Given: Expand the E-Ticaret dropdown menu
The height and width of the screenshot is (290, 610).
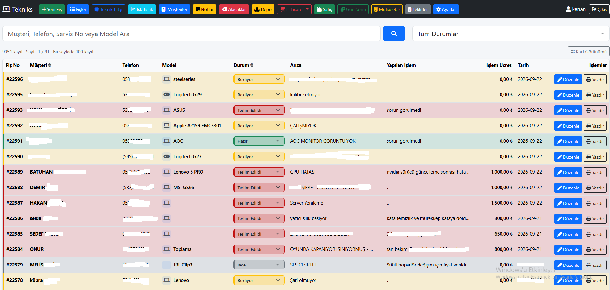Looking at the screenshot, I should pyautogui.click(x=294, y=9).
